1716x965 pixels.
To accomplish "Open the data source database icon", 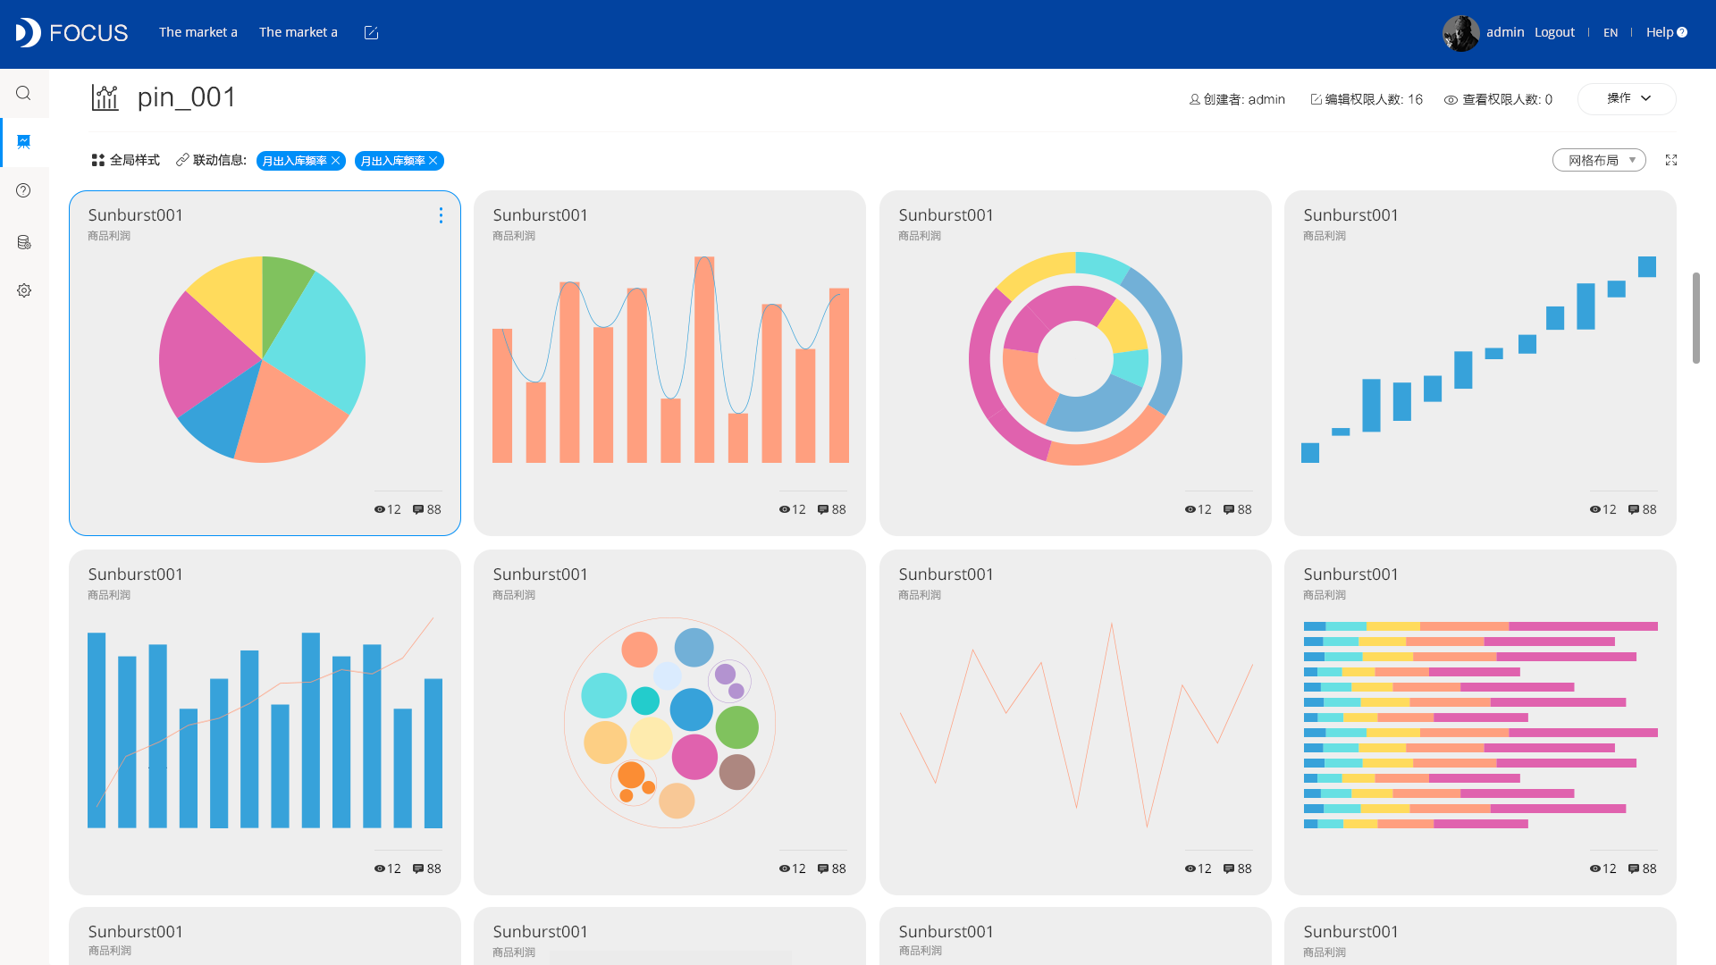I will click(x=24, y=242).
